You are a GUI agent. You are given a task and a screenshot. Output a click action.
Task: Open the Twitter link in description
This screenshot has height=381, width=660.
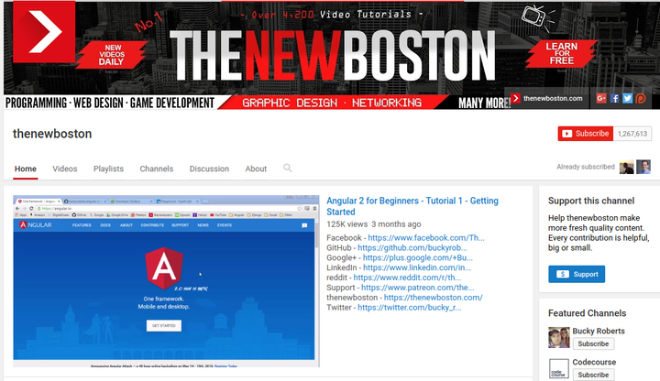click(x=409, y=308)
